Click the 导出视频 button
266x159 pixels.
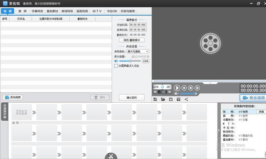[253, 98]
